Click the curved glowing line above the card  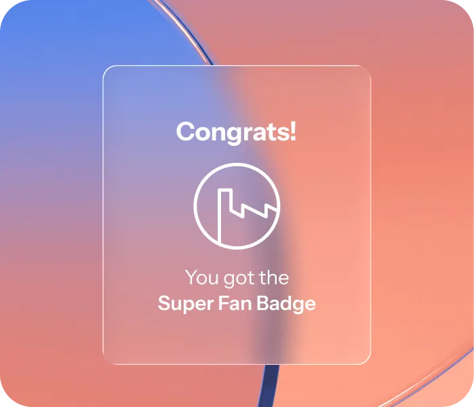(x=184, y=32)
